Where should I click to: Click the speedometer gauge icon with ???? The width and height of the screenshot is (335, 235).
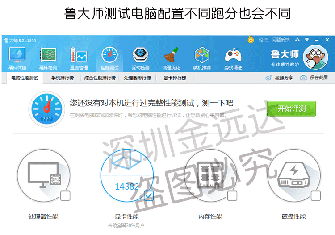[47, 109]
